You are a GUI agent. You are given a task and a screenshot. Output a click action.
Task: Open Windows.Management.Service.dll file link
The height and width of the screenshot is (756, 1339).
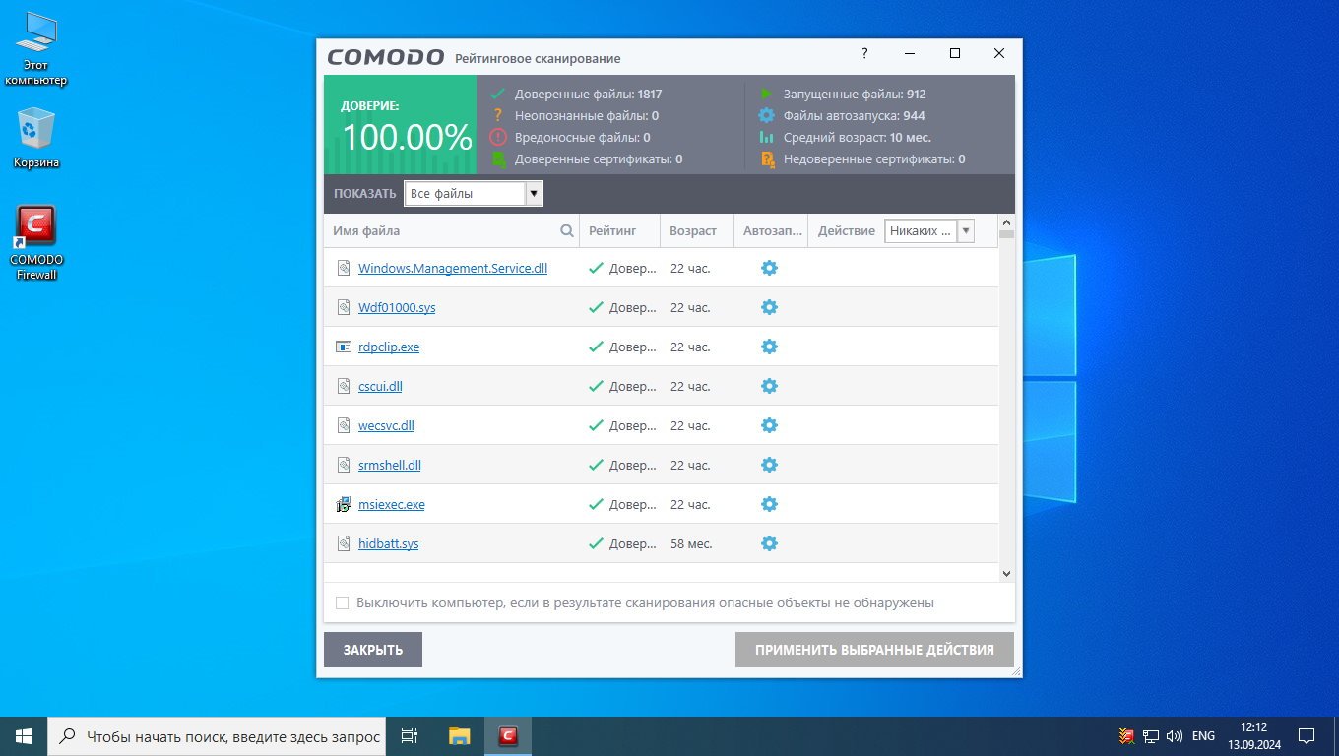[x=452, y=268]
